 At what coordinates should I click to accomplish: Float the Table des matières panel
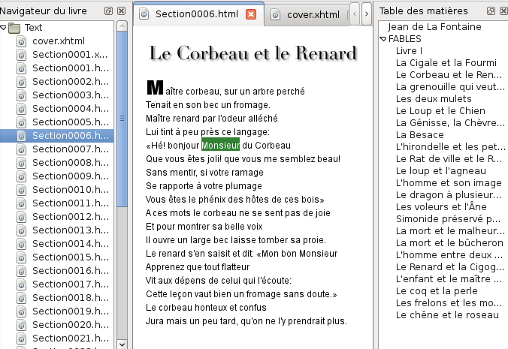coord(491,11)
